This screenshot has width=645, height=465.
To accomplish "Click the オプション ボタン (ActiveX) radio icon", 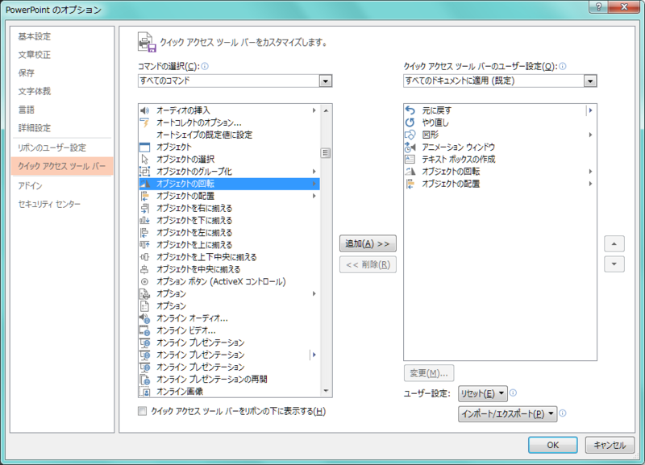I will [x=144, y=281].
